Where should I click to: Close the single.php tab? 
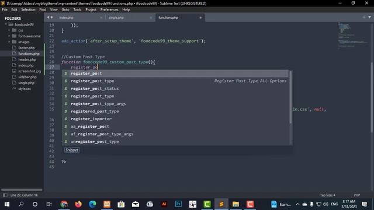point(151,17)
